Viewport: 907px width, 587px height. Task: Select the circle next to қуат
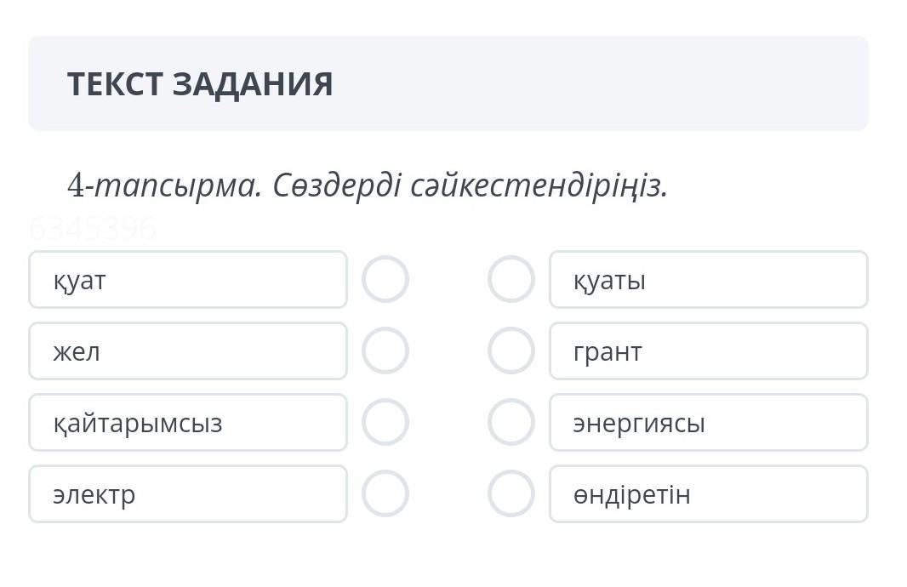point(385,279)
